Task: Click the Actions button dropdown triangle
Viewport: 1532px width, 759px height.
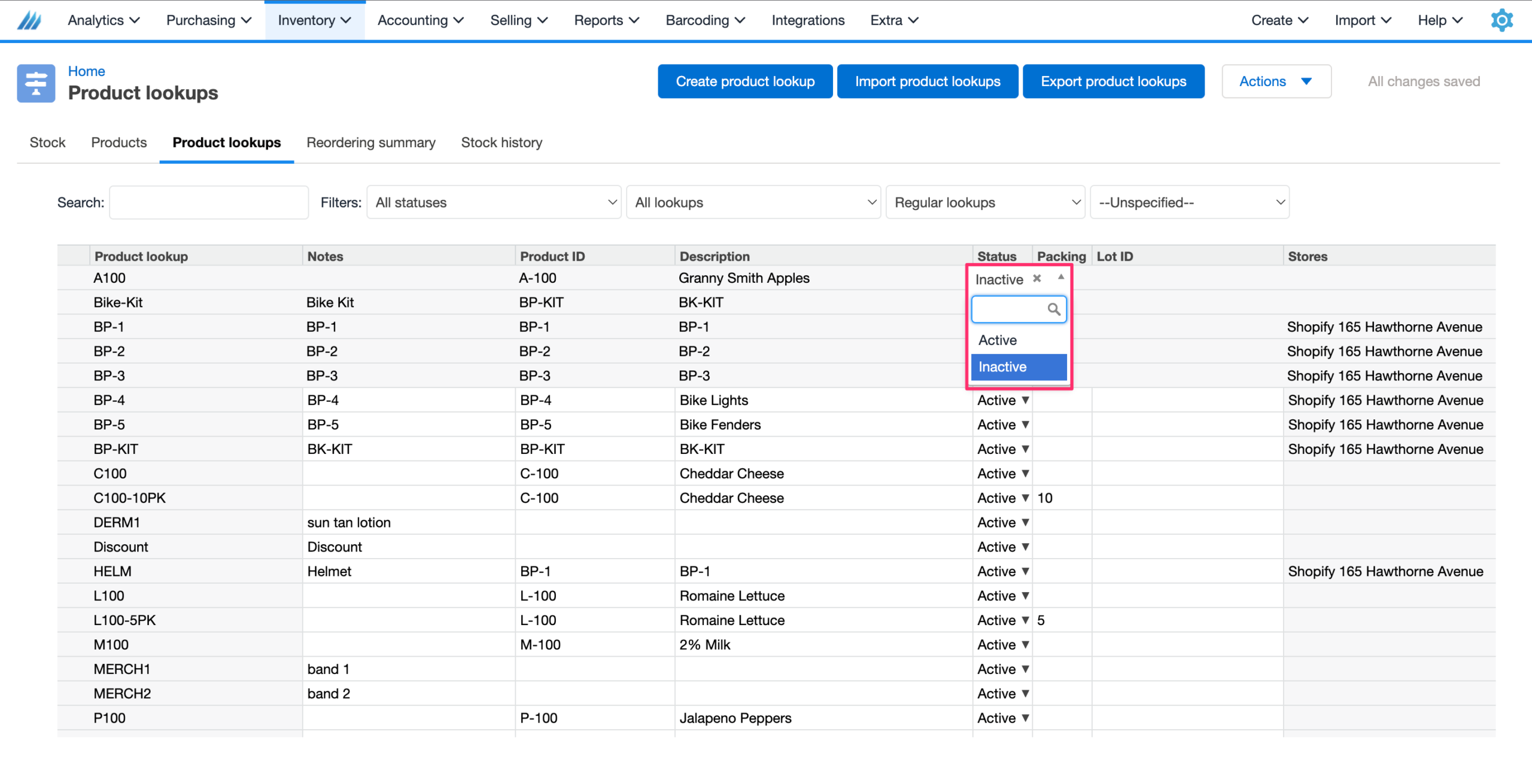Action: click(1306, 81)
